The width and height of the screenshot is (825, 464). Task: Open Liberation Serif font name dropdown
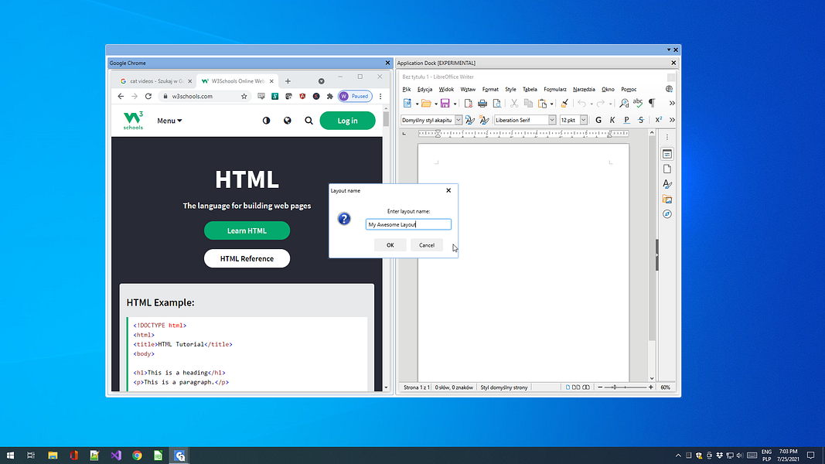(x=552, y=120)
